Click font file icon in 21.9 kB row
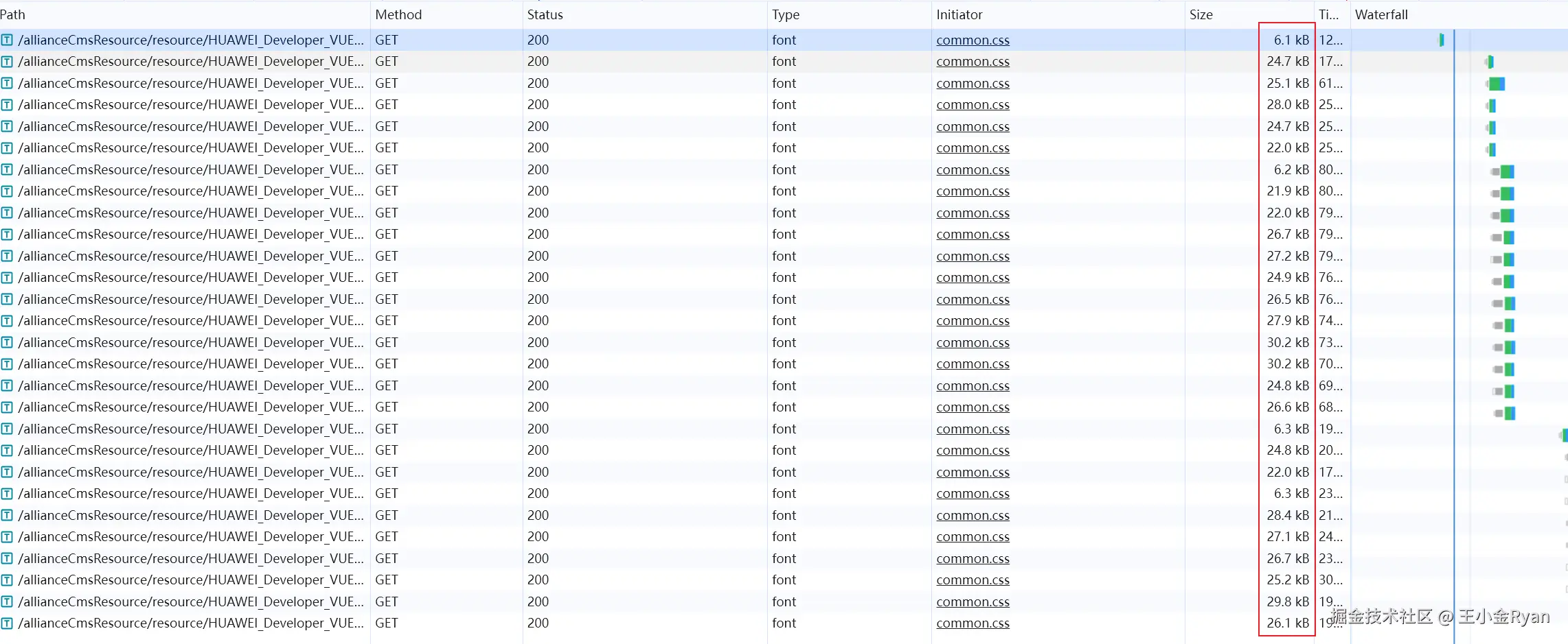 7,191
